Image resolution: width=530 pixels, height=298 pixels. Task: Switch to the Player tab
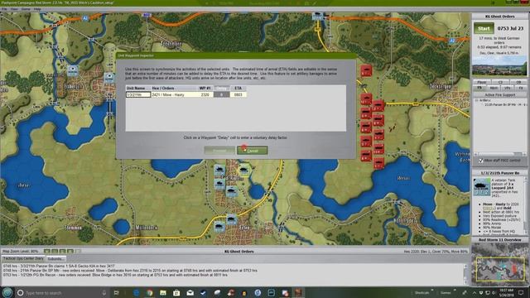click(x=481, y=82)
